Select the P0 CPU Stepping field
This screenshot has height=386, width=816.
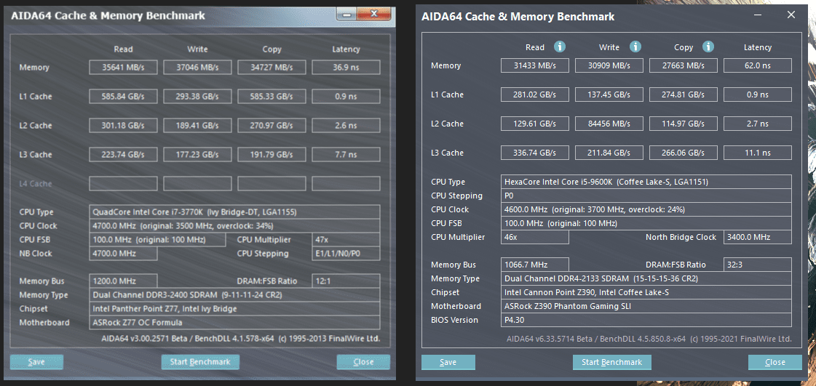coord(646,196)
